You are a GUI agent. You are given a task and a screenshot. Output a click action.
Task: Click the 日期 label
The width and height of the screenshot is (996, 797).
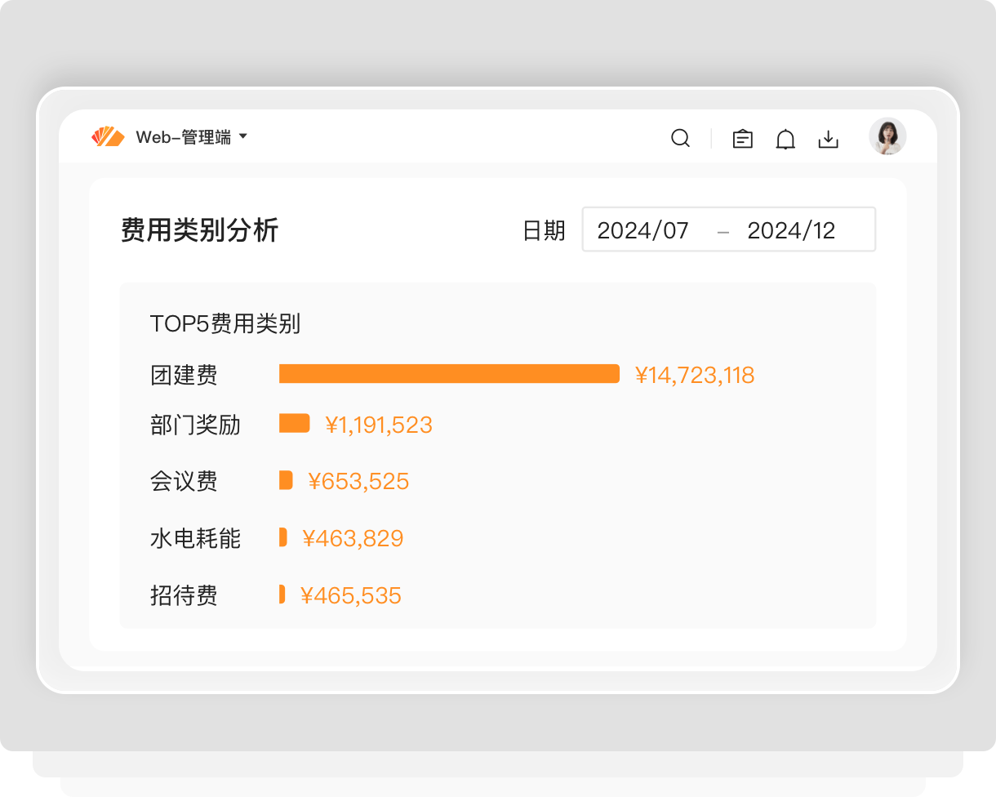pos(544,230)
